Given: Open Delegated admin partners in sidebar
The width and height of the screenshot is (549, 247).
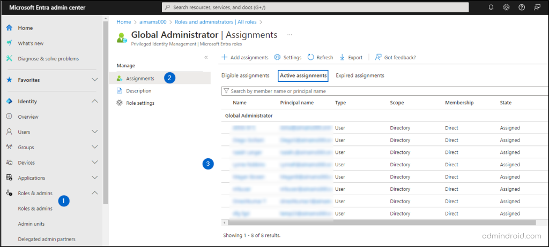Looking at the screenshot, I should [x=47, y=240].
